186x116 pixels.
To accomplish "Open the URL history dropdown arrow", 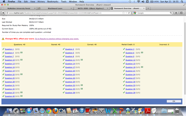I will click(126, 13).
